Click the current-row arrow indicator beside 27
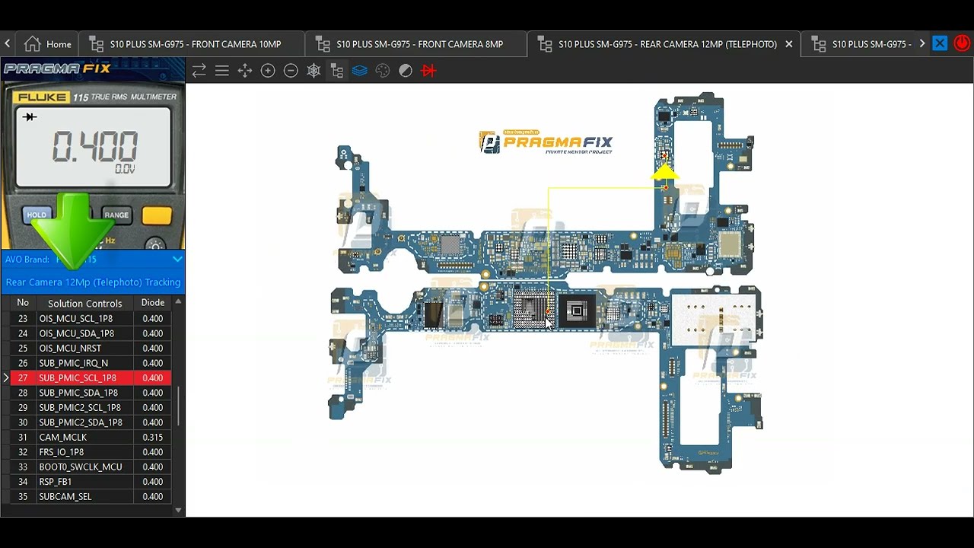The width and height of the screenshot is (974, 548). click(5, 378)
